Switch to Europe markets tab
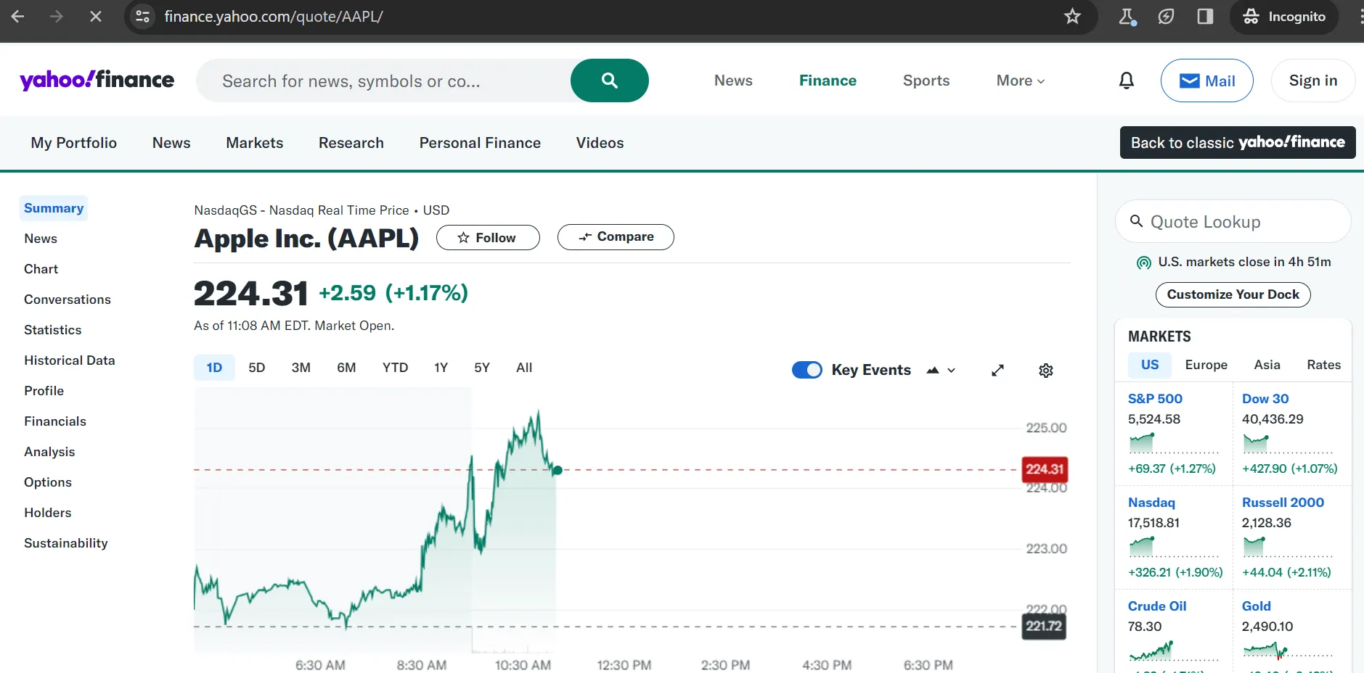Viewport: 1364px width, 673px height. pyautogui.click(x=1206, y=365)
